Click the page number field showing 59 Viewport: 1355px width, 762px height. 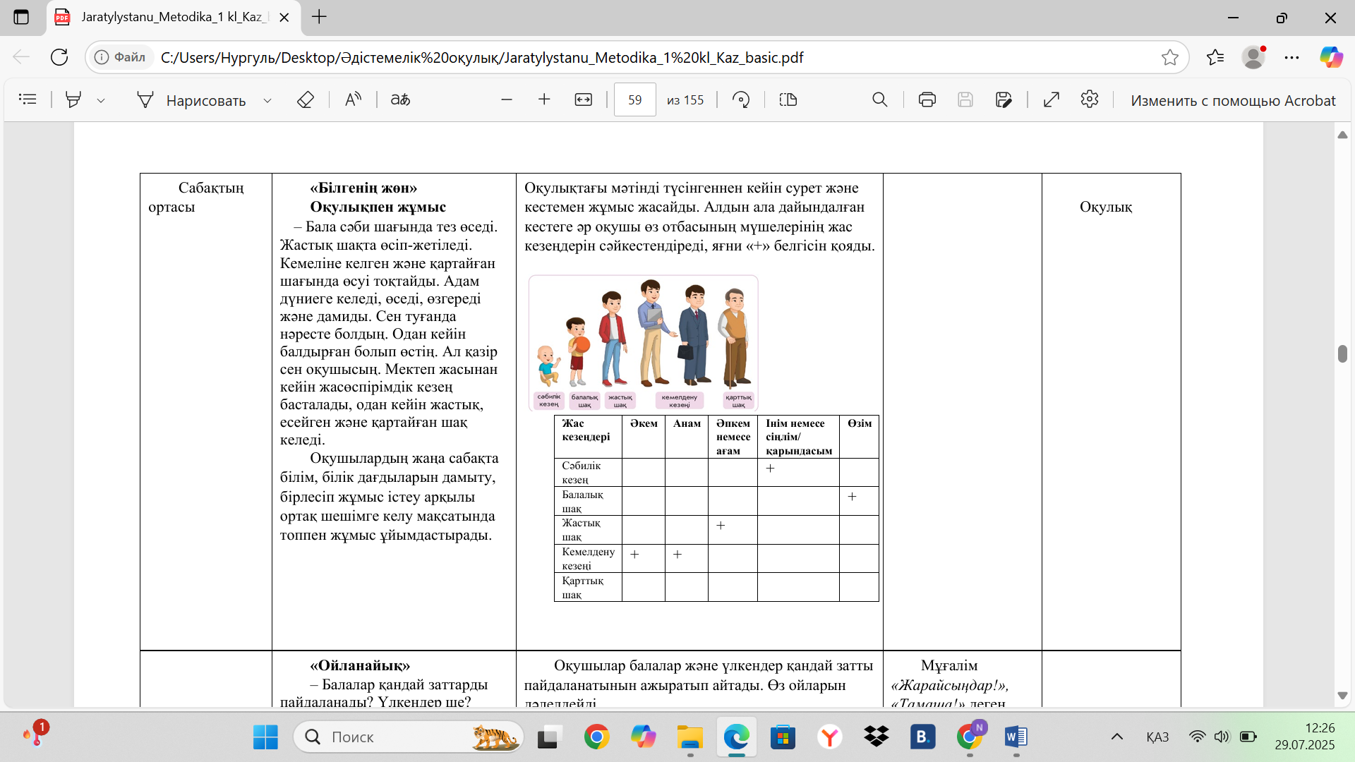click(x=634, y=99)
